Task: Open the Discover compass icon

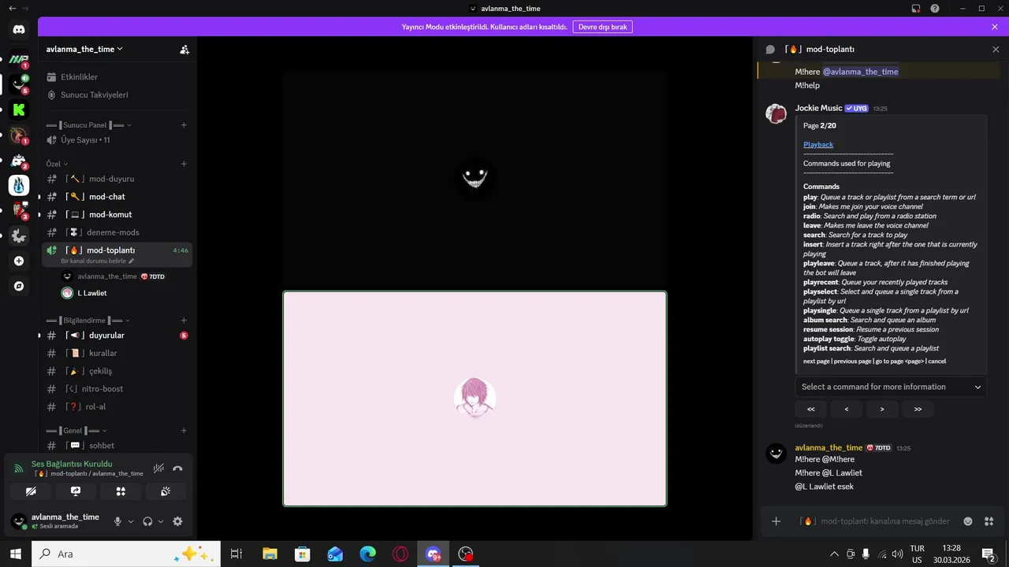Action: pyautogui.click(x=19, y=286)
